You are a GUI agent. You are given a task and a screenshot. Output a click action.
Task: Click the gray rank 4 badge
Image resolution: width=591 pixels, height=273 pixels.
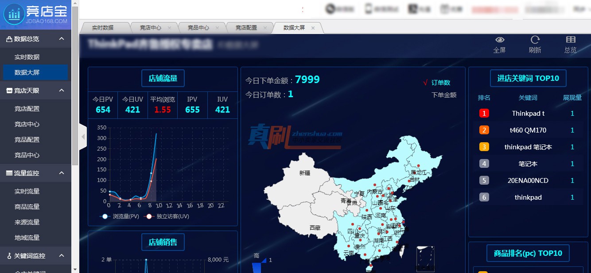point(484,164)
